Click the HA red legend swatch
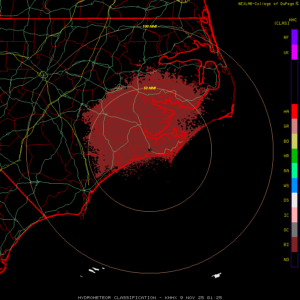The image size is (300, 300). 294,111
